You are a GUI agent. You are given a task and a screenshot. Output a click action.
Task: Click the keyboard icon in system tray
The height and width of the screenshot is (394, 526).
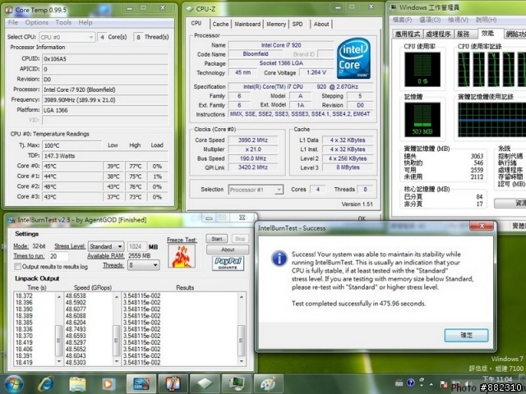tap(399, 383)
